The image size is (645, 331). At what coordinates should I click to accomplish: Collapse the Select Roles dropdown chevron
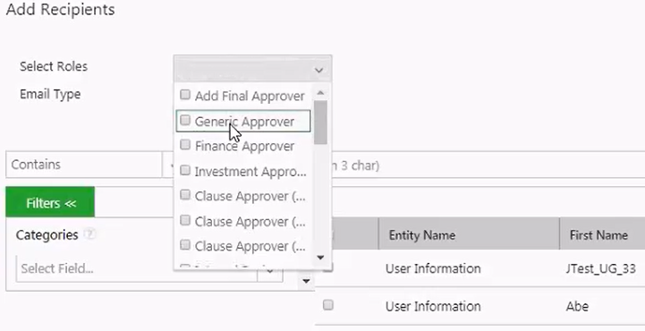[x=318, y=70]
